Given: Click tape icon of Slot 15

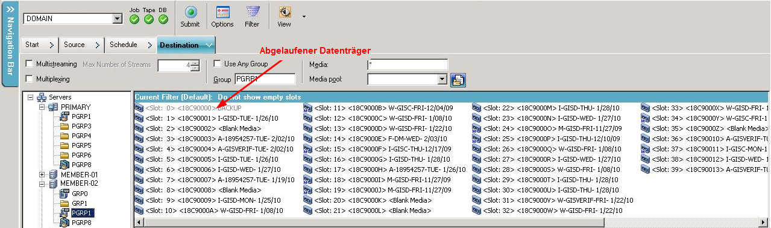Looking at the screenshot, I should coord(307,149).
